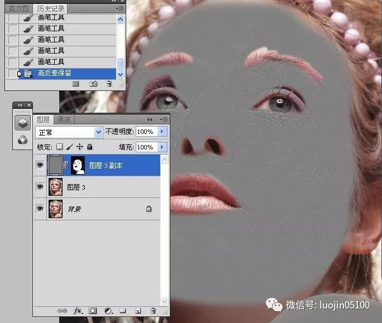Click the 图层 3 layer name
This screenshot has width=382, height=323.
point(77,187)
